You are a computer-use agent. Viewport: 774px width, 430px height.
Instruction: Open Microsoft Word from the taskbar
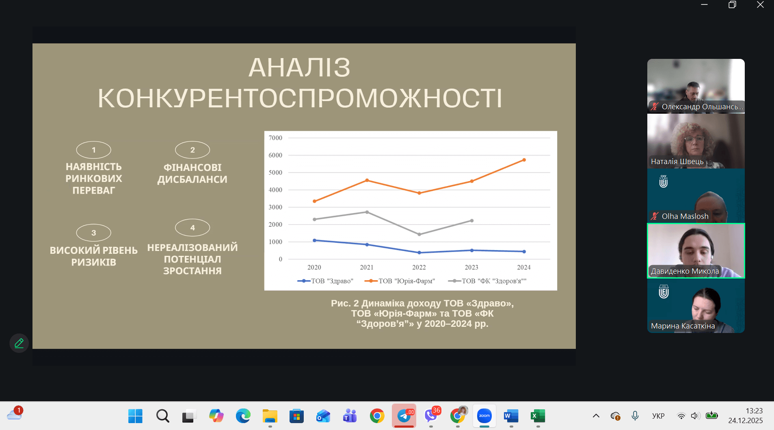[511, 416]
